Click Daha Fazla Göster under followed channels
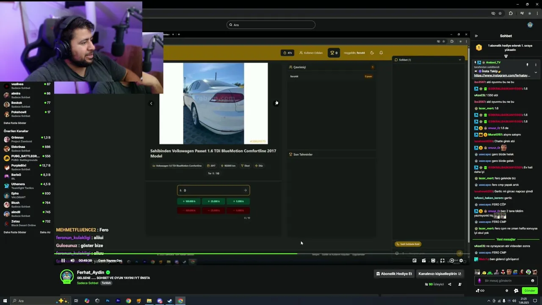This screenshot has height=305, width=542. (x=15, y=123)
